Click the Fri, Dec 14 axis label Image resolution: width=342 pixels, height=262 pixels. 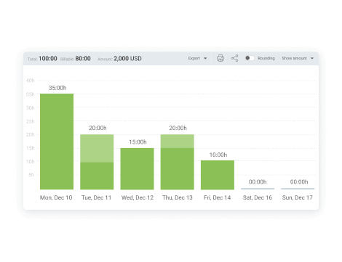[217, 197]
